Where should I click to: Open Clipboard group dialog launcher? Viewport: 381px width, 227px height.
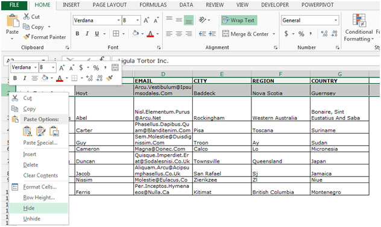[x=68, y=48]
